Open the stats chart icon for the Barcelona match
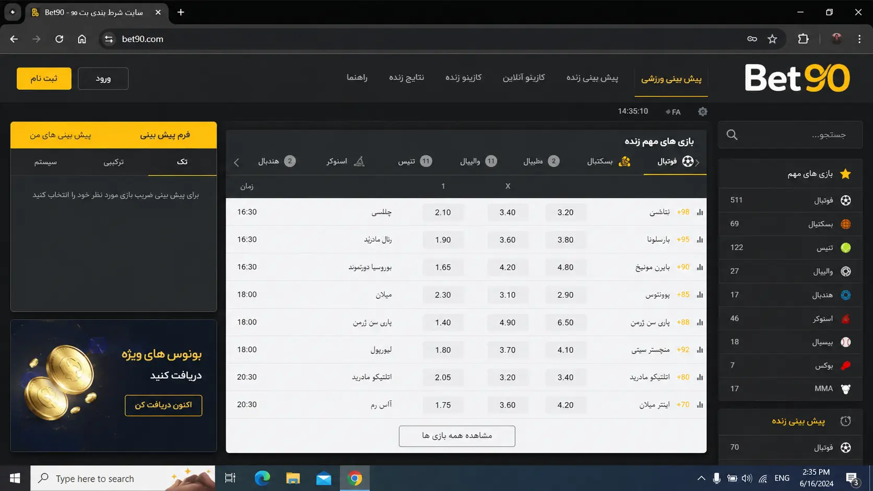Image resolution: width=873 pixels, height=491 pixels. (x=700, y=240)
